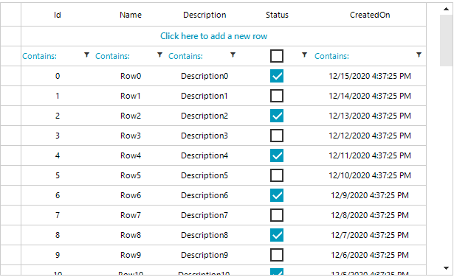
Task: Enable the Status checkbox for Row5
Action: pos(277,175)
